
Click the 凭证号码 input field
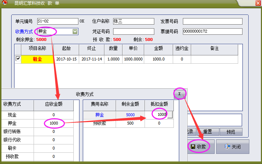coord(133,31)
